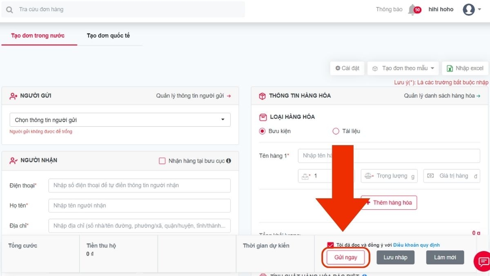Select the Tạo đơn trong nước tab
The width and height of the screenshot is (490, 276).
pos(38,36)
